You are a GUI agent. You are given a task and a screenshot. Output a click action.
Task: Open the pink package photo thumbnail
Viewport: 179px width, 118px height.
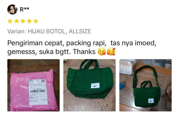tap(34, 85)
